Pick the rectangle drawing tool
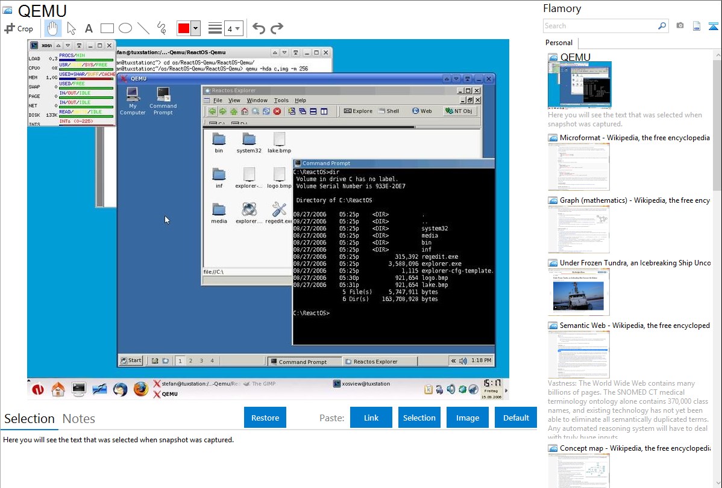Viewport: 722px width, 488px height. click(107, 28)
